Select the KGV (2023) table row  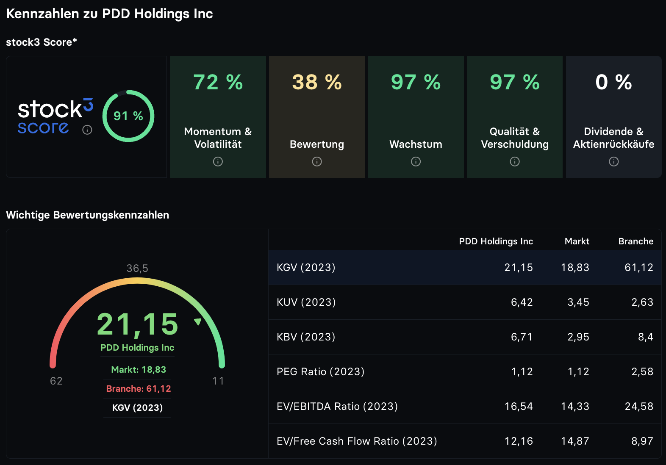[465, 267]
